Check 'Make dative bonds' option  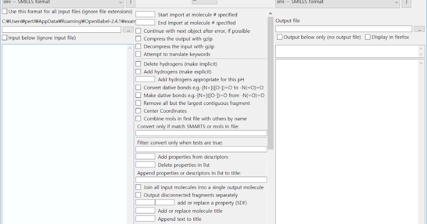138,95
